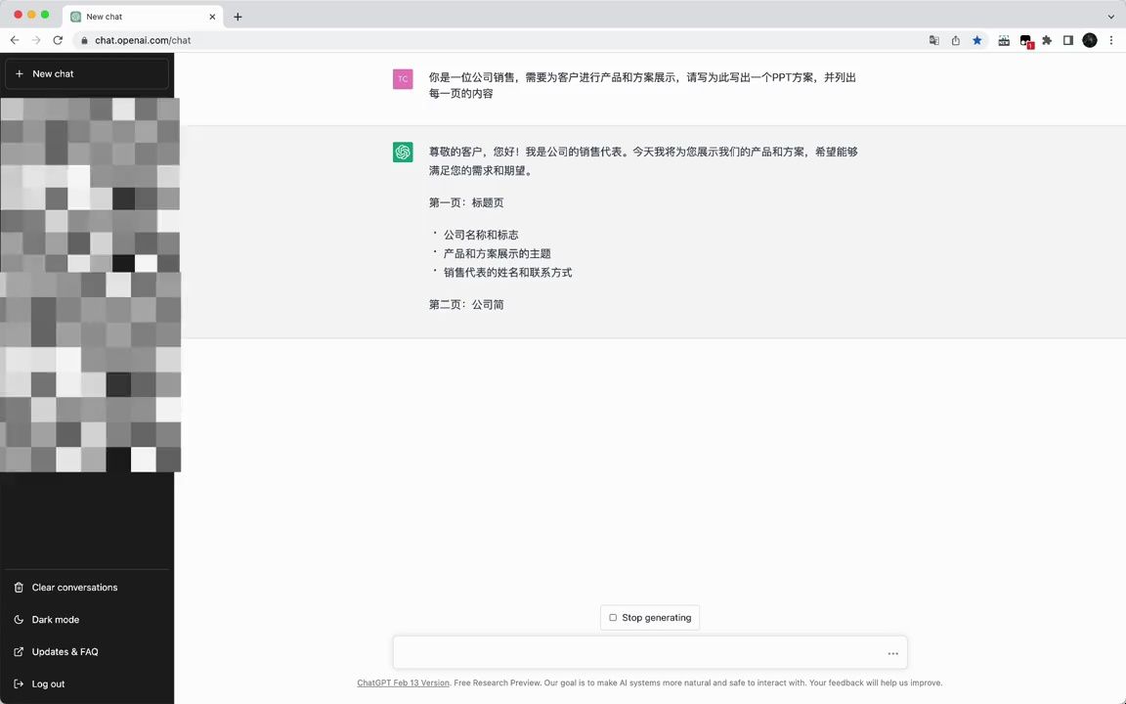The width and height of the screenshot is (1126, 704).
Task: Click the blue bookmark star
Action: coord(976,40)
